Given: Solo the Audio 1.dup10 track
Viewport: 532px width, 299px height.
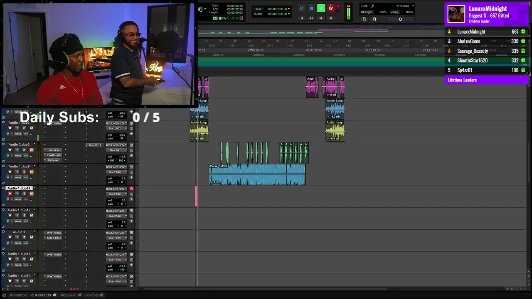Looking at the screenshot, I should [x=24, y=281].
